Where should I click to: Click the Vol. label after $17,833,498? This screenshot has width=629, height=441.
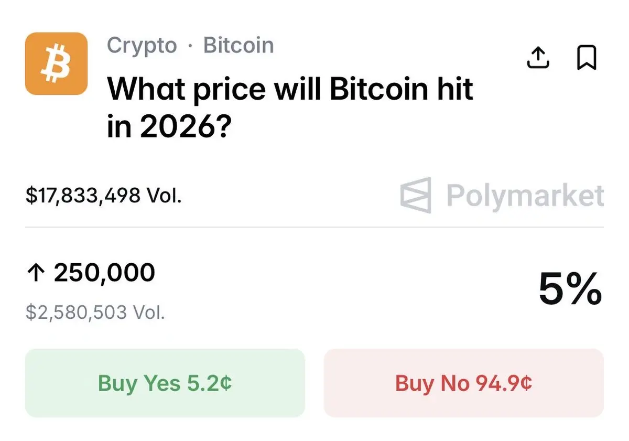(164, 196)
